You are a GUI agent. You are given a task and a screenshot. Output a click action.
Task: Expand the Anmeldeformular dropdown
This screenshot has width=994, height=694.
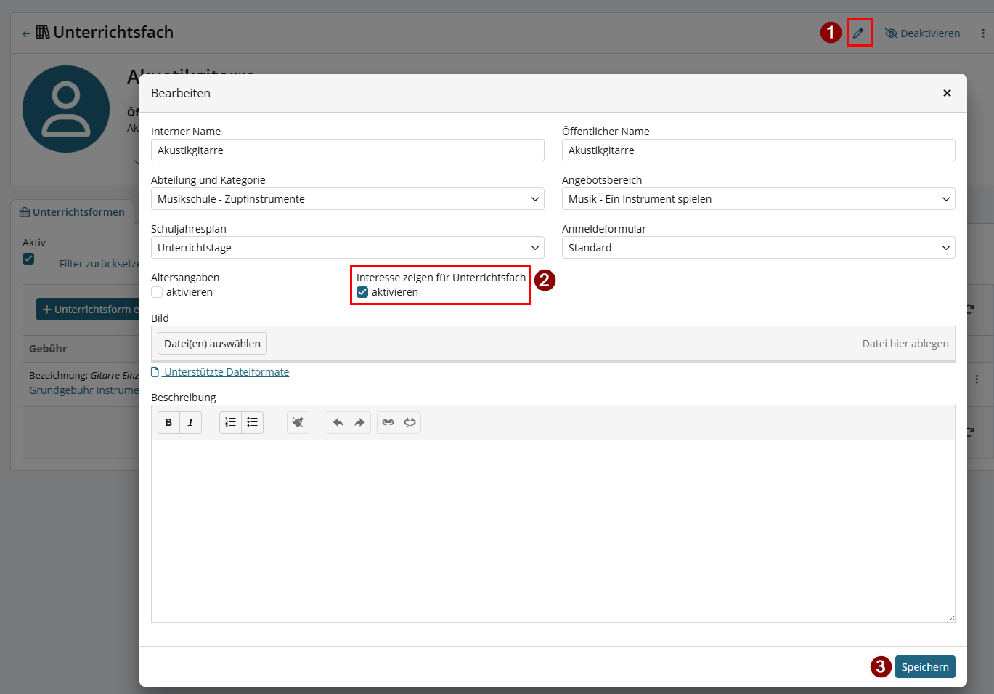759,248
